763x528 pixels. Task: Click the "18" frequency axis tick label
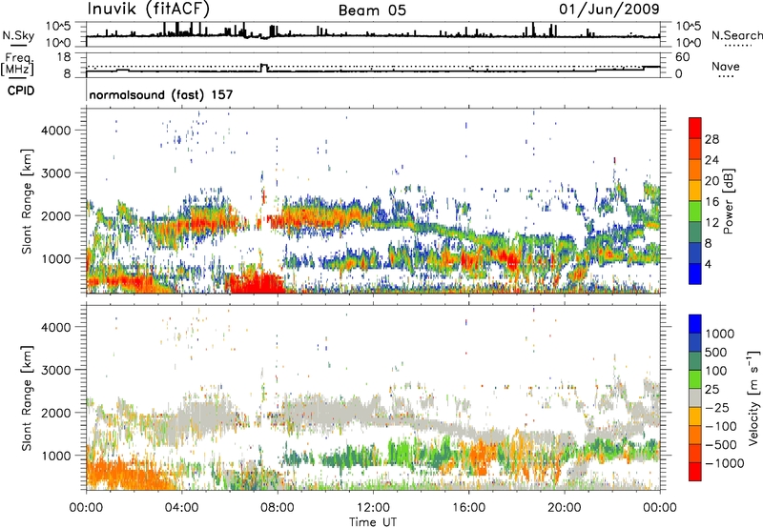(x=64, y=57)
